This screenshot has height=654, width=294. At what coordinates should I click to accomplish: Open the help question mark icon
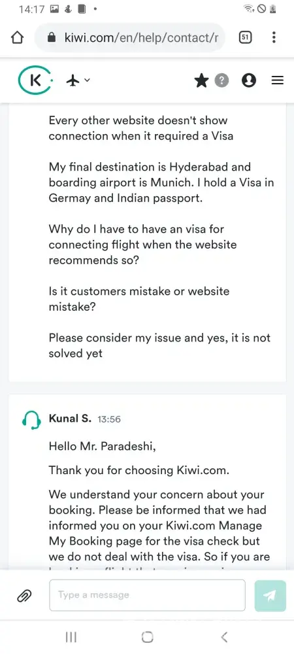[x=221, y=80]
